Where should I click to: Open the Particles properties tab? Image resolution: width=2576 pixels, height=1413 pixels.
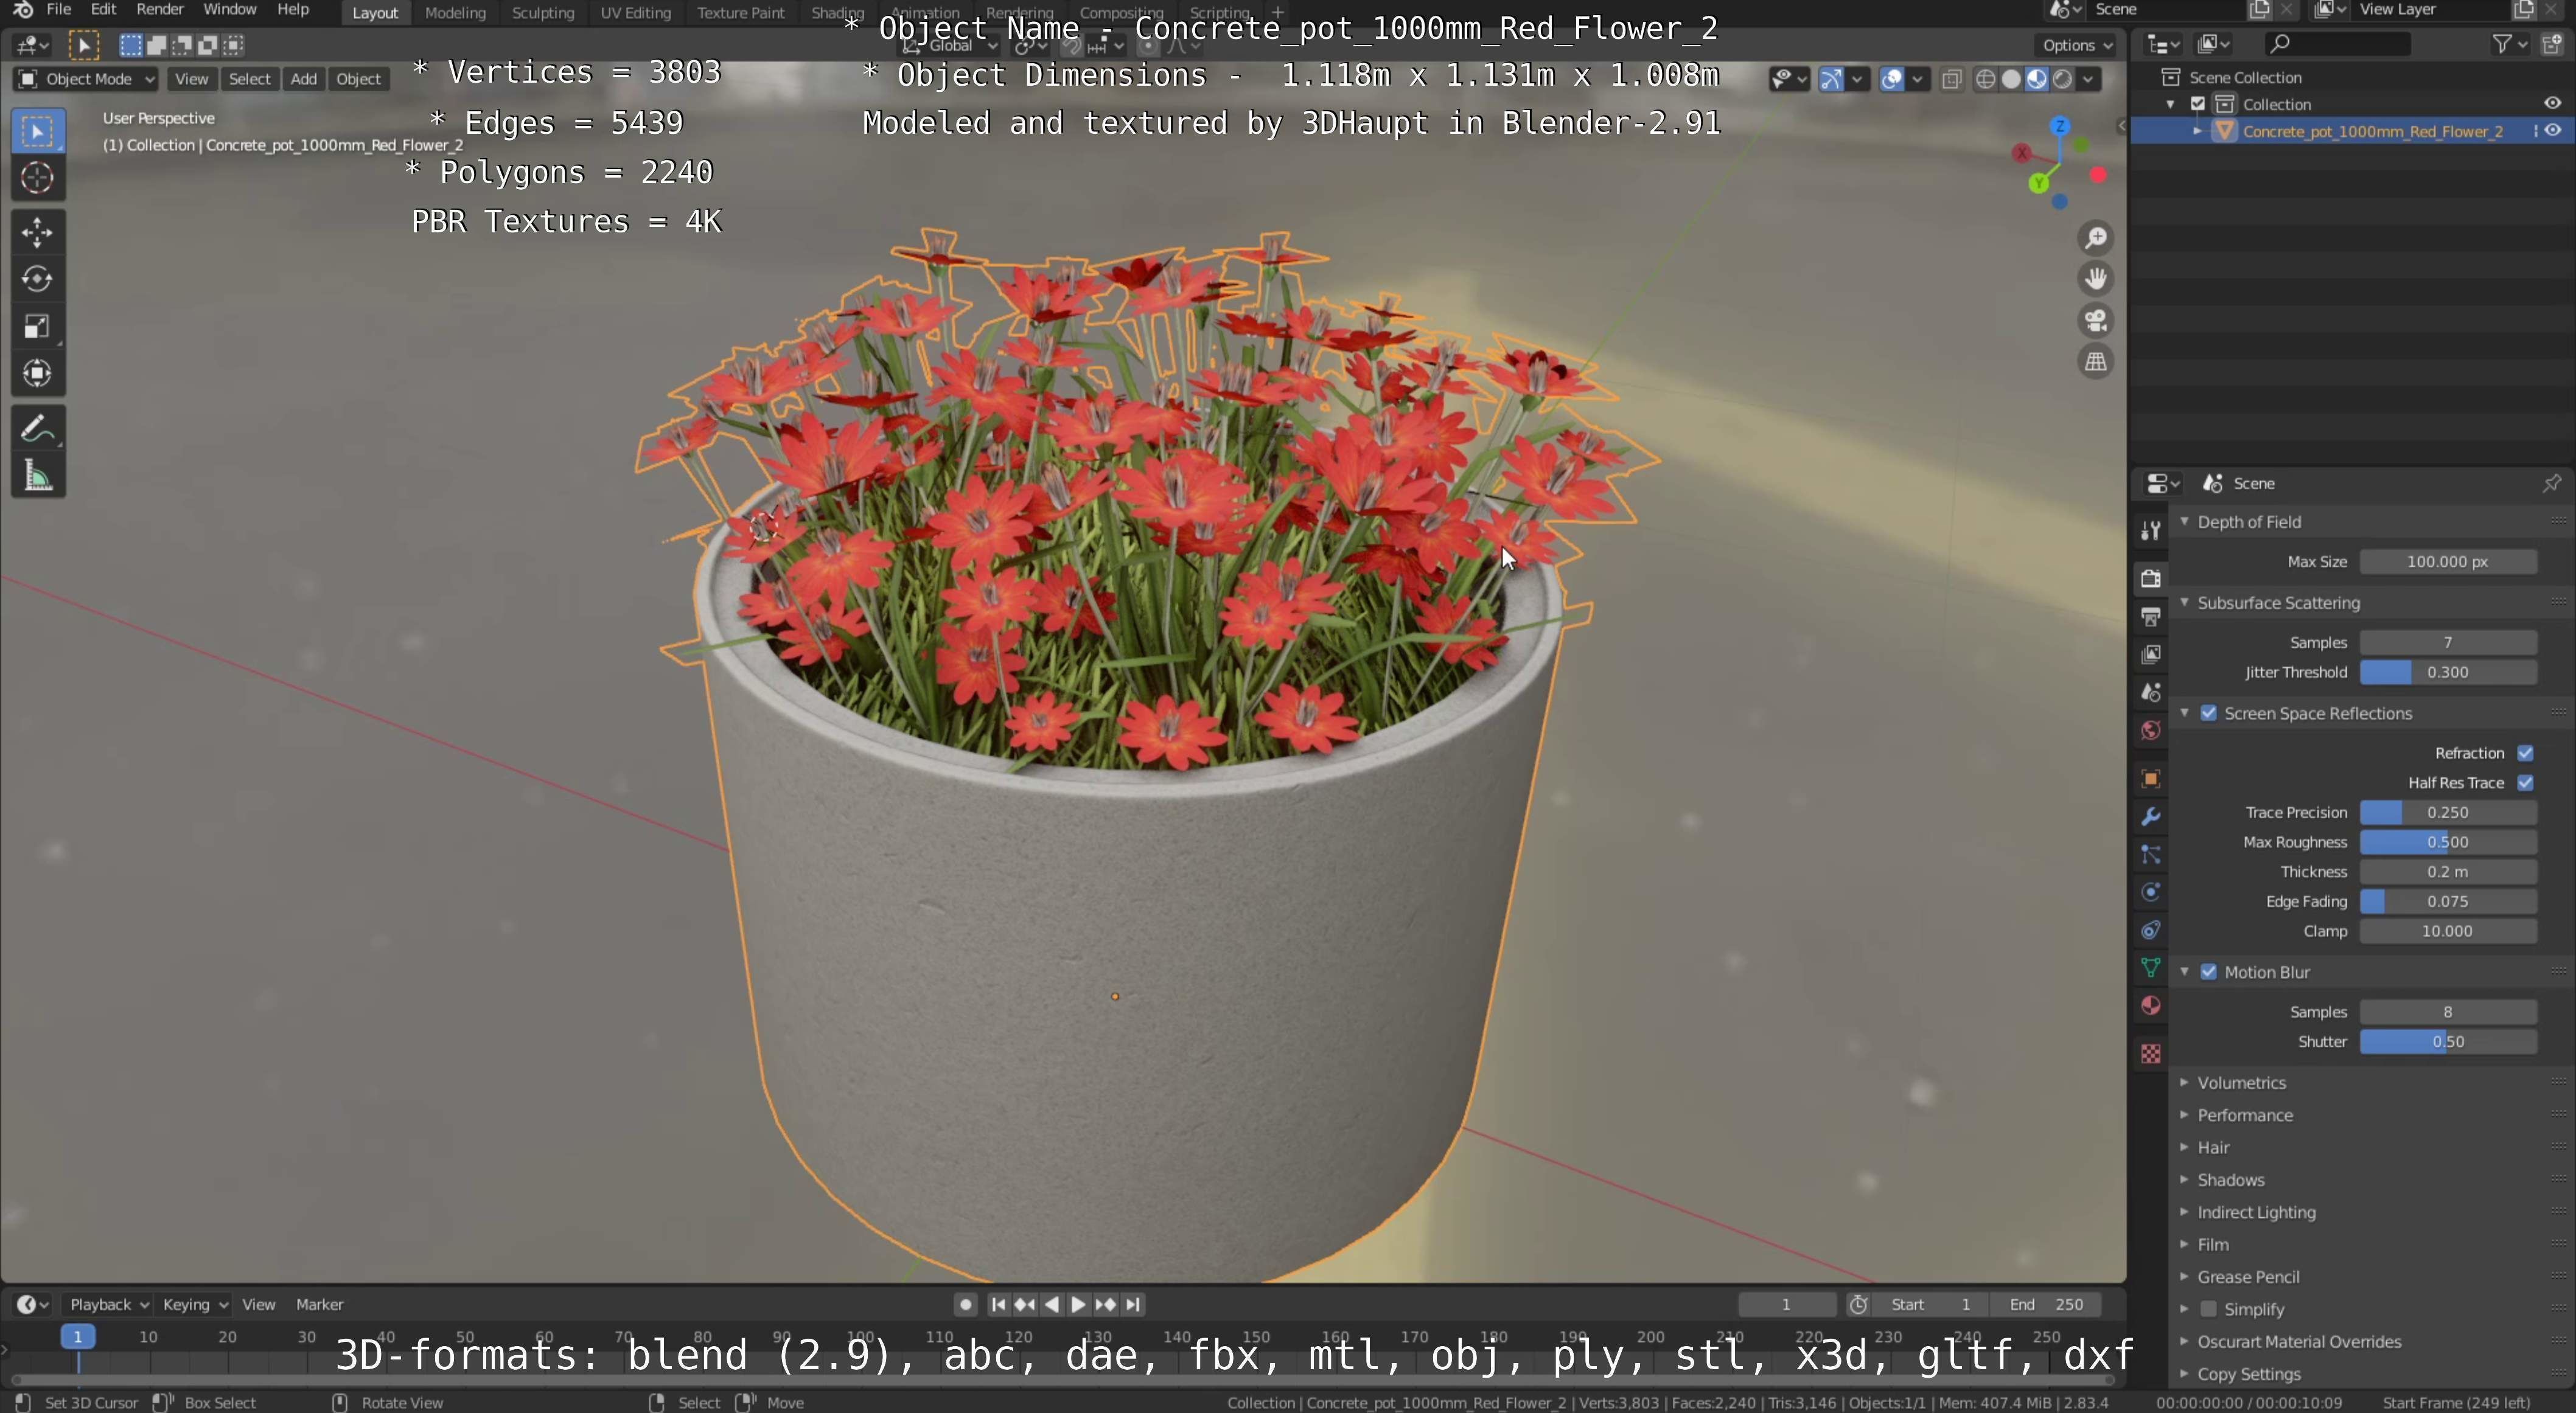click(x=2150, y=855)
